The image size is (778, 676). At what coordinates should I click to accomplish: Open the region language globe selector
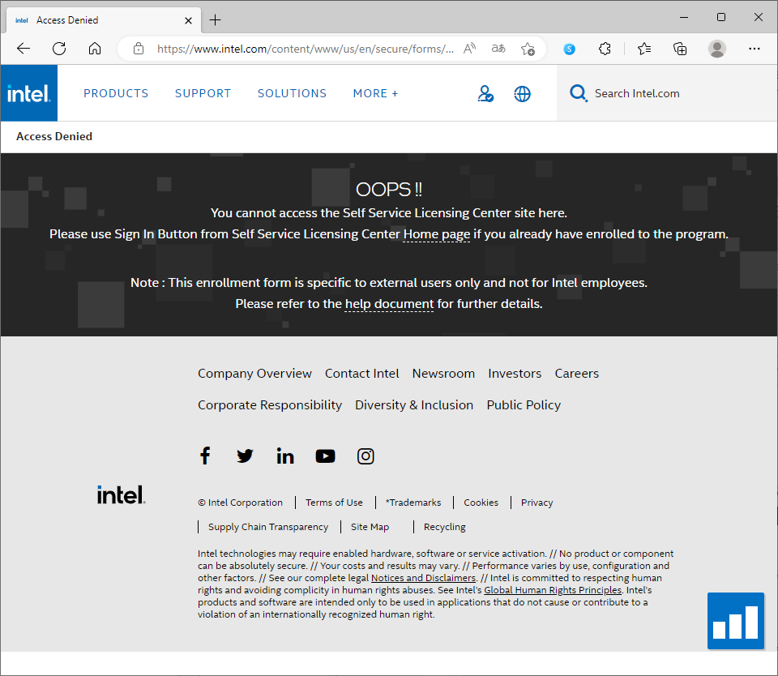522,93
